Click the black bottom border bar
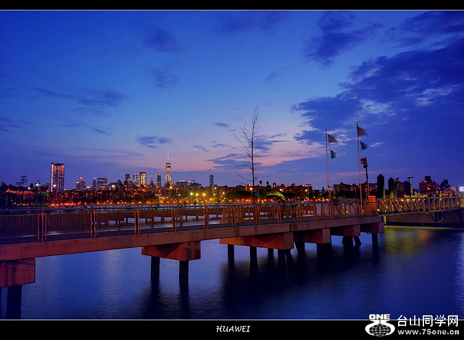This screenshot has height=340, width=464. [x=123, y=330]
